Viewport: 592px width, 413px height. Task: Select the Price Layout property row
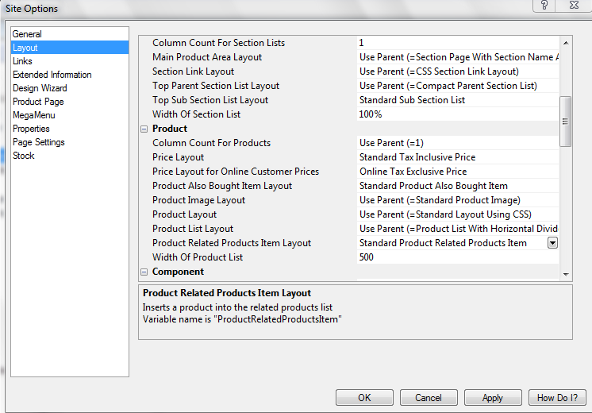click(x=179, y=157)
